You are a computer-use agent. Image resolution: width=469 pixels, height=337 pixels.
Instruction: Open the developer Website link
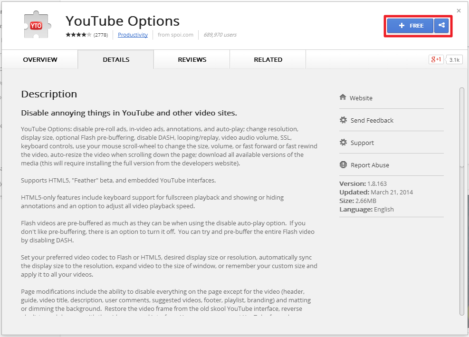pyautogui.click(x=361, y=98)
